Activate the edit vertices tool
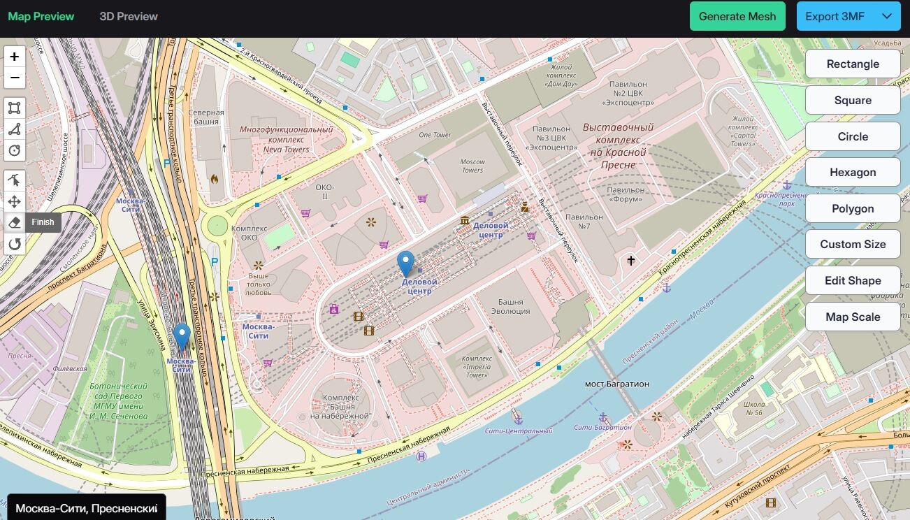Viewport: 910px width, 520px height. 14,180
